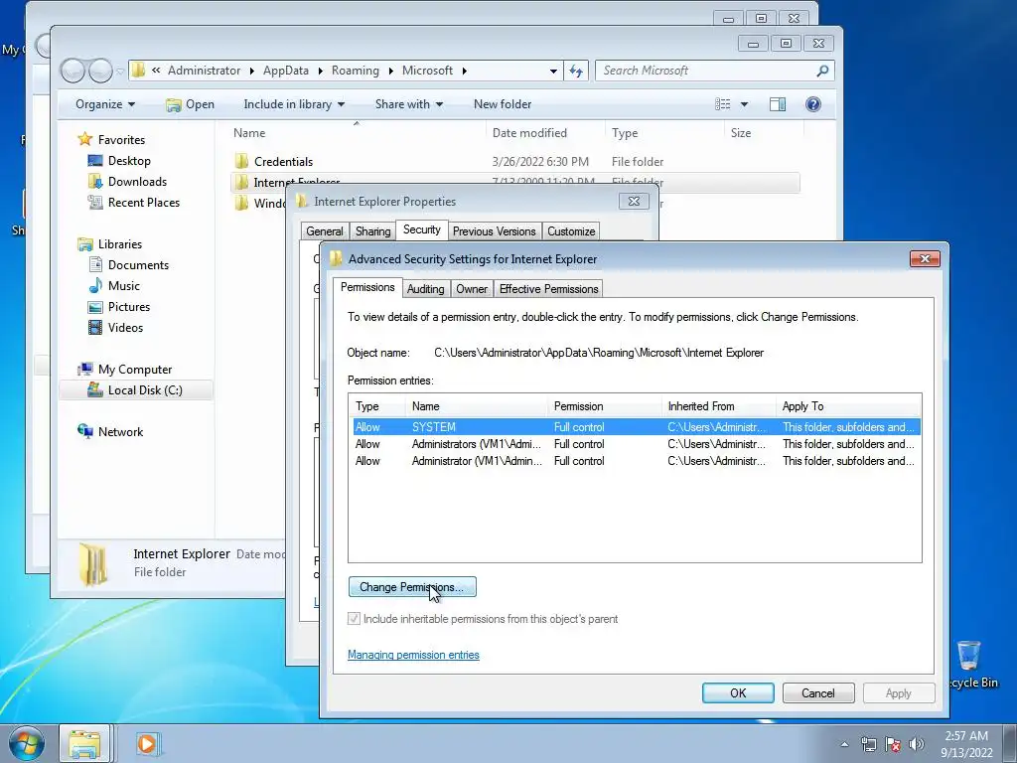Open the Managing permission entries link
This screenshot has height=763, width=1017.
click(x=413, y=655)
